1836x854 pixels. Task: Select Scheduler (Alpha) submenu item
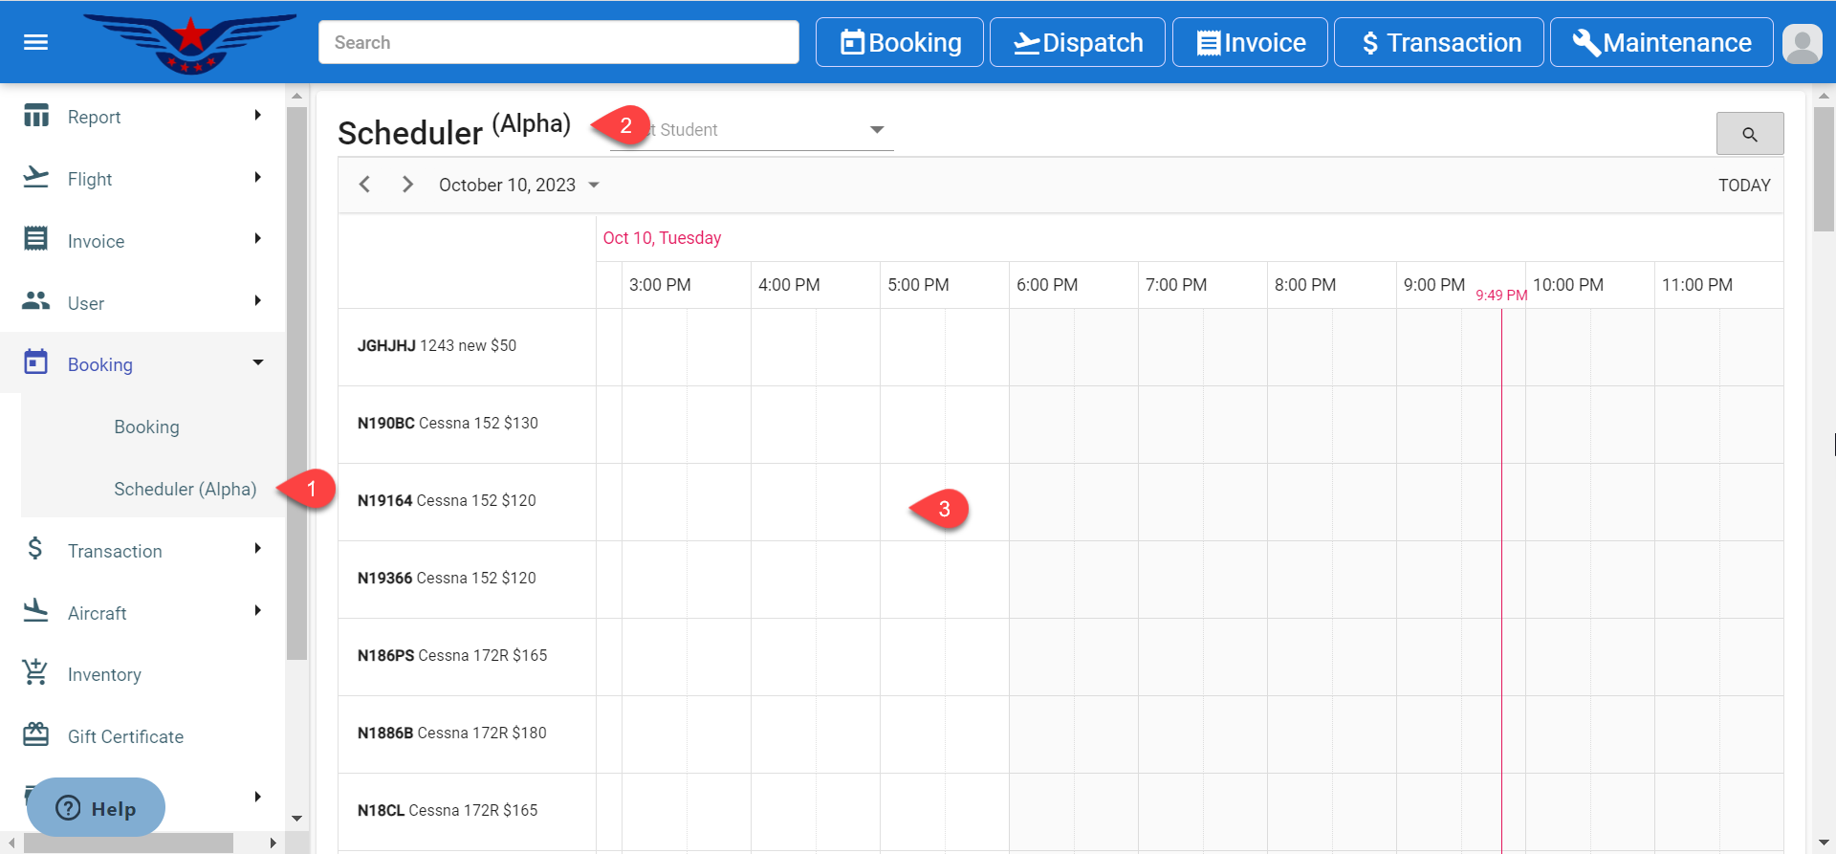pyautogui.click(x=185, y=489)
